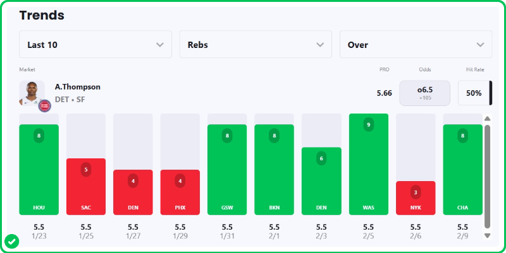Open the Rebs stat dropdown
This screenshot has height=253, width=506.
coord(256,45)
